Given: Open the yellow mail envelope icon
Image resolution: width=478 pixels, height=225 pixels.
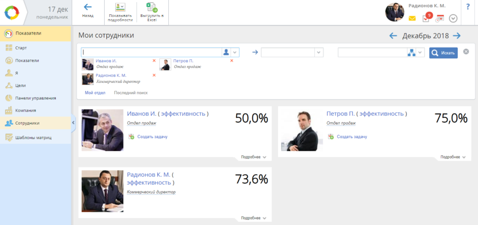Looking at the screenshot, I should (412, 19).
